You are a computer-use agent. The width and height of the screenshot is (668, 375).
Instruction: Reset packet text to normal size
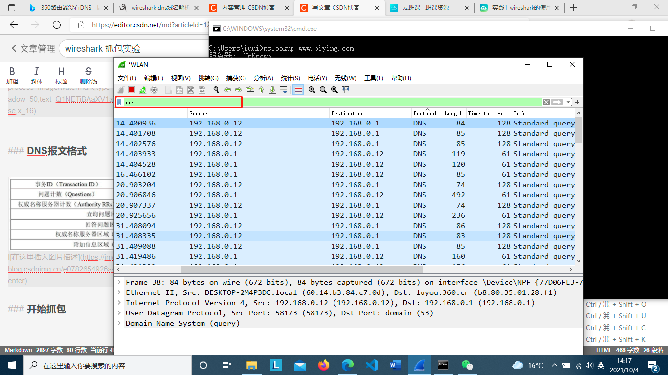click(334, 90)
